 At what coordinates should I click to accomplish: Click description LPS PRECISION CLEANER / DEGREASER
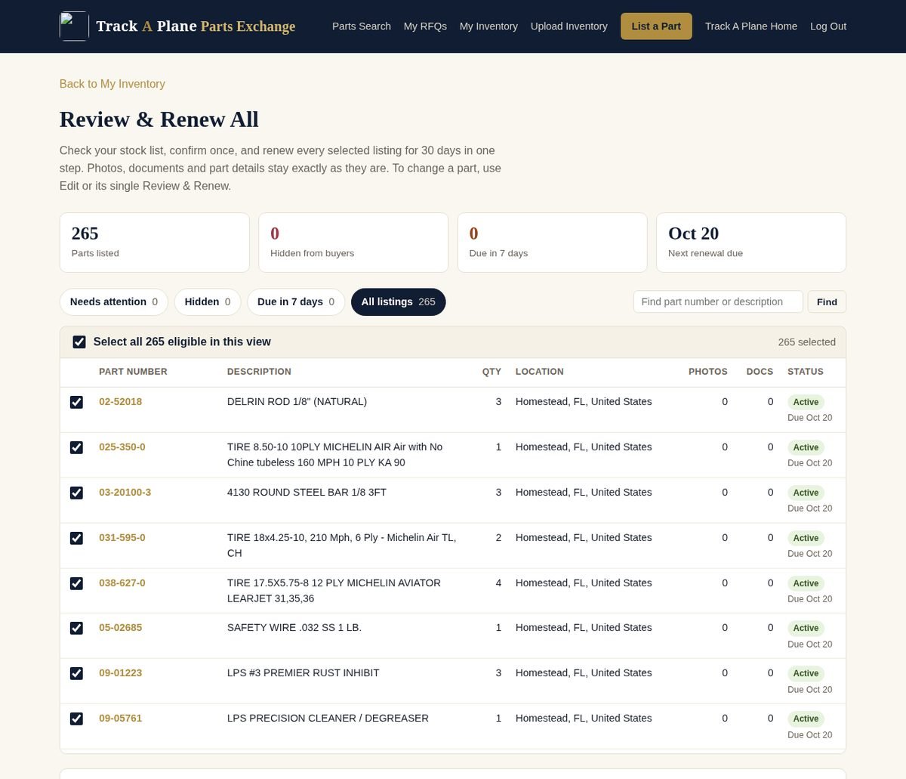click(328, 719)
